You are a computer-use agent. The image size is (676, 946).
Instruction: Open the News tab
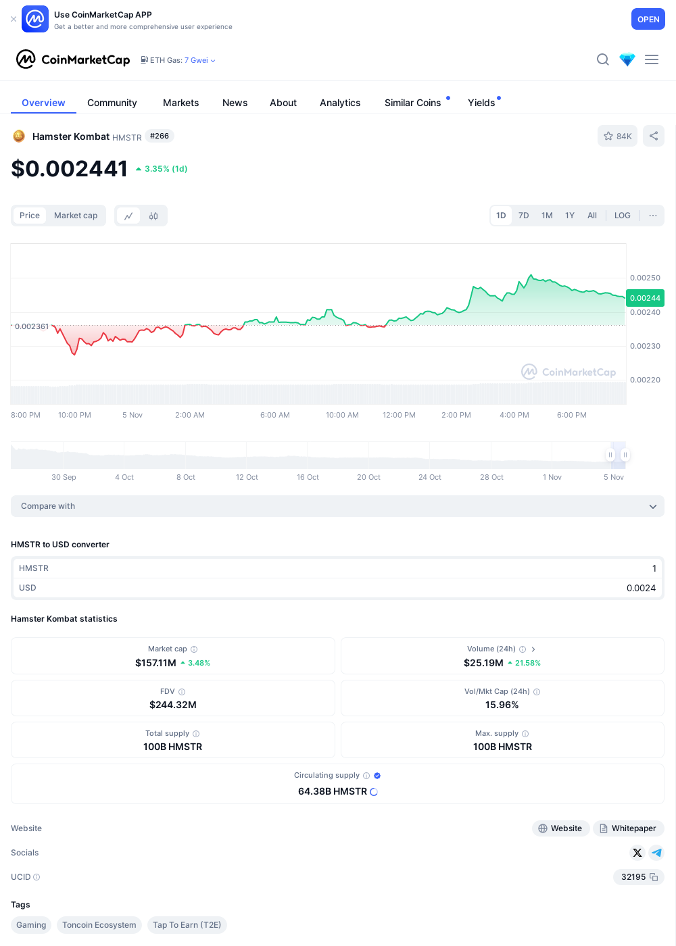235,103
